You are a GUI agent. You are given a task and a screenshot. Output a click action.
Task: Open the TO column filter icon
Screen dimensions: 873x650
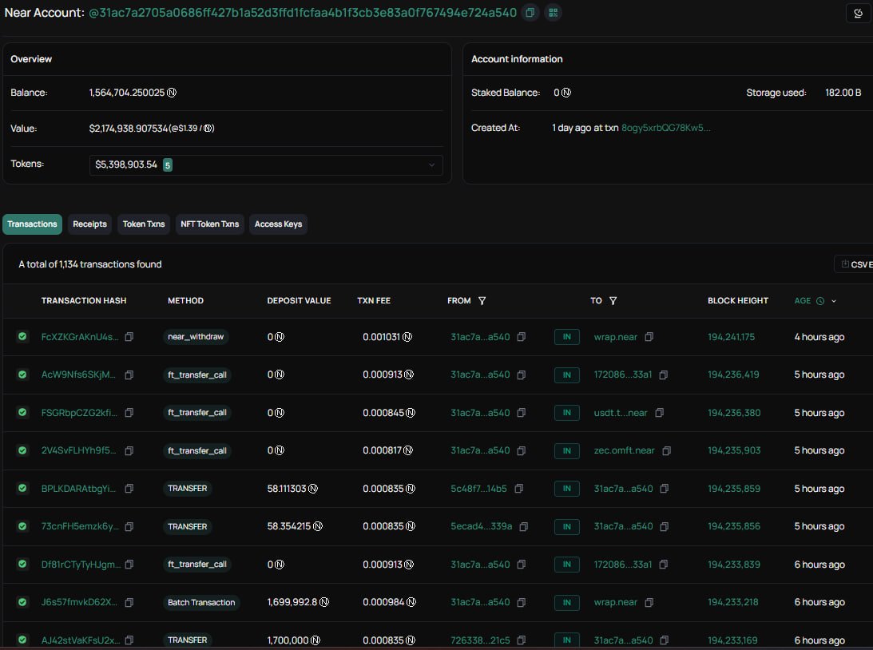pos(613,301)
